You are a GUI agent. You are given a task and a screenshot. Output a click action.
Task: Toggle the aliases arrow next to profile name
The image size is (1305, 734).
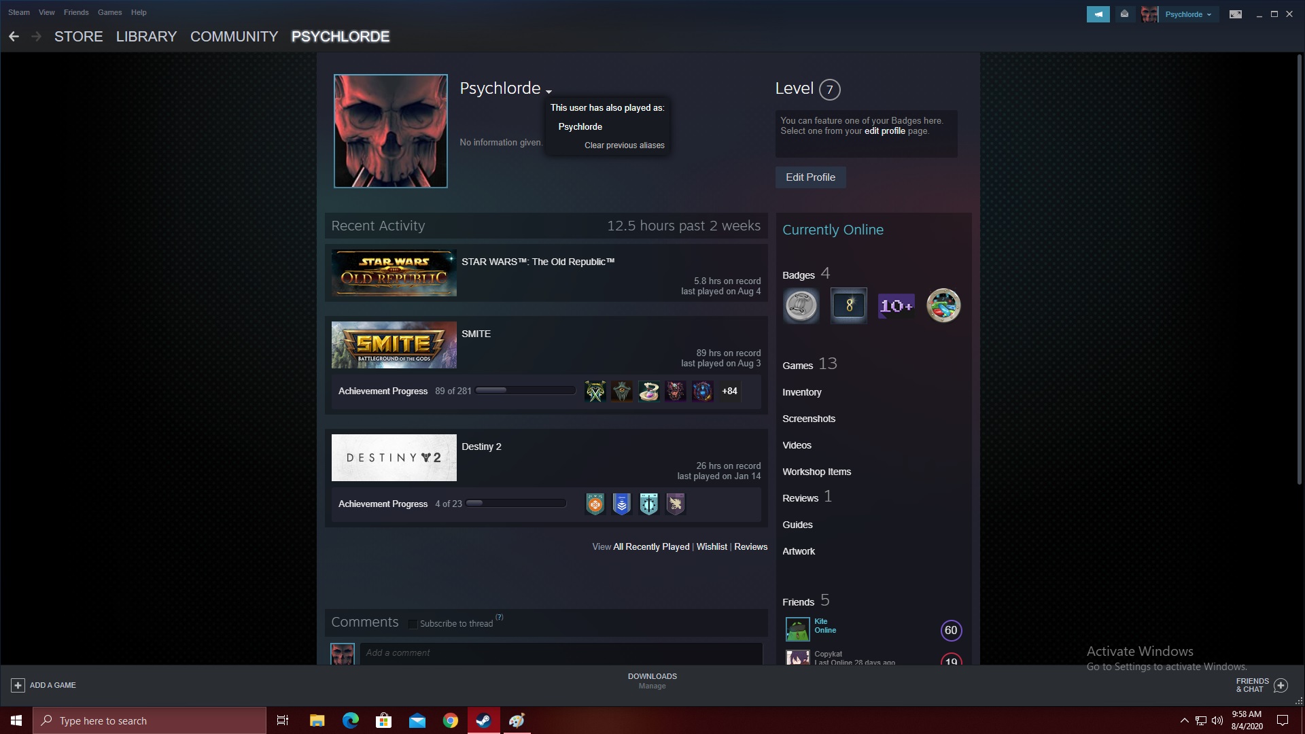(x=549, y=92)
